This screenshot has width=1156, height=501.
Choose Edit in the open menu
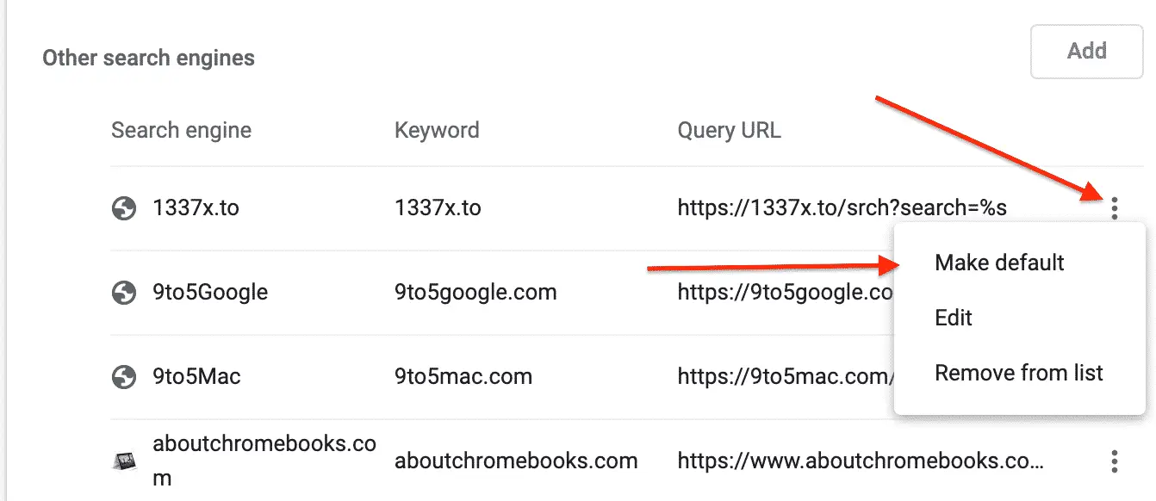(954, 318)
